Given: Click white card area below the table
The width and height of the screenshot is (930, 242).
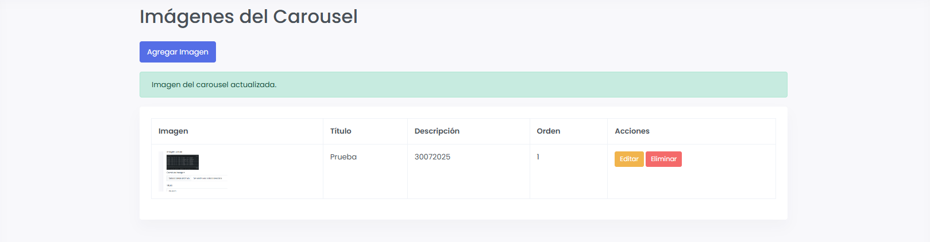Looking at the screenshot, I should 463,209.
